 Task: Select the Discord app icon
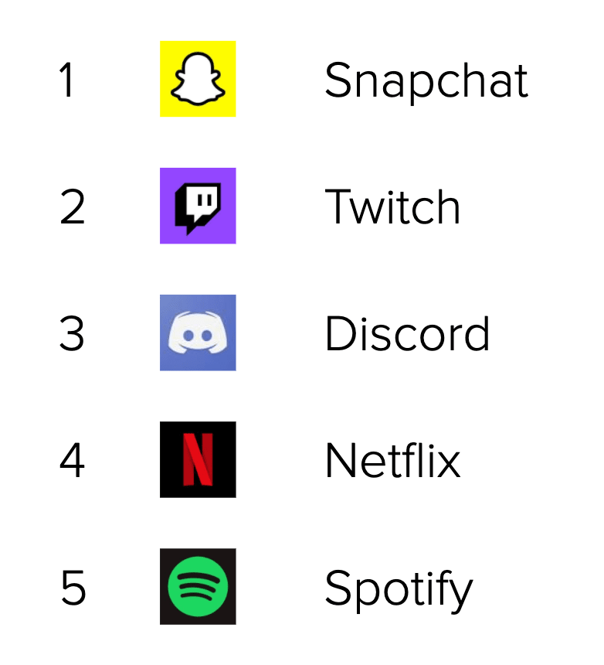[x=198, y=332]
